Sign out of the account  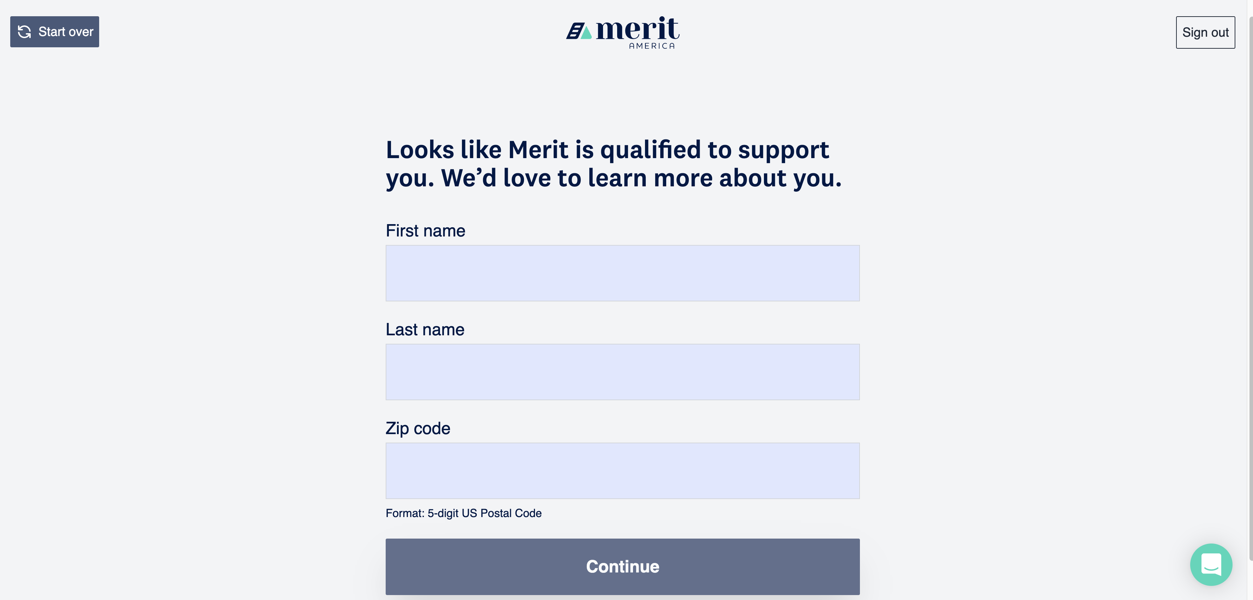pyautogui.click(x=1205, y=32)
